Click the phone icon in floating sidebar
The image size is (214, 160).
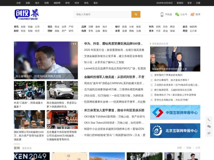pyautogui.click(x=209, y=119)
